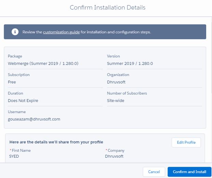Click the Package field label

pyautogui.click(x=15, y=56)
